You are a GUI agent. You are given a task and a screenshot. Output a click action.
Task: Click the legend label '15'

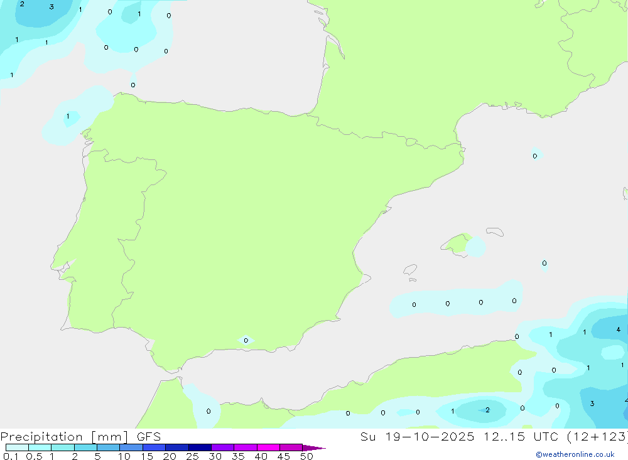(147, 456)
